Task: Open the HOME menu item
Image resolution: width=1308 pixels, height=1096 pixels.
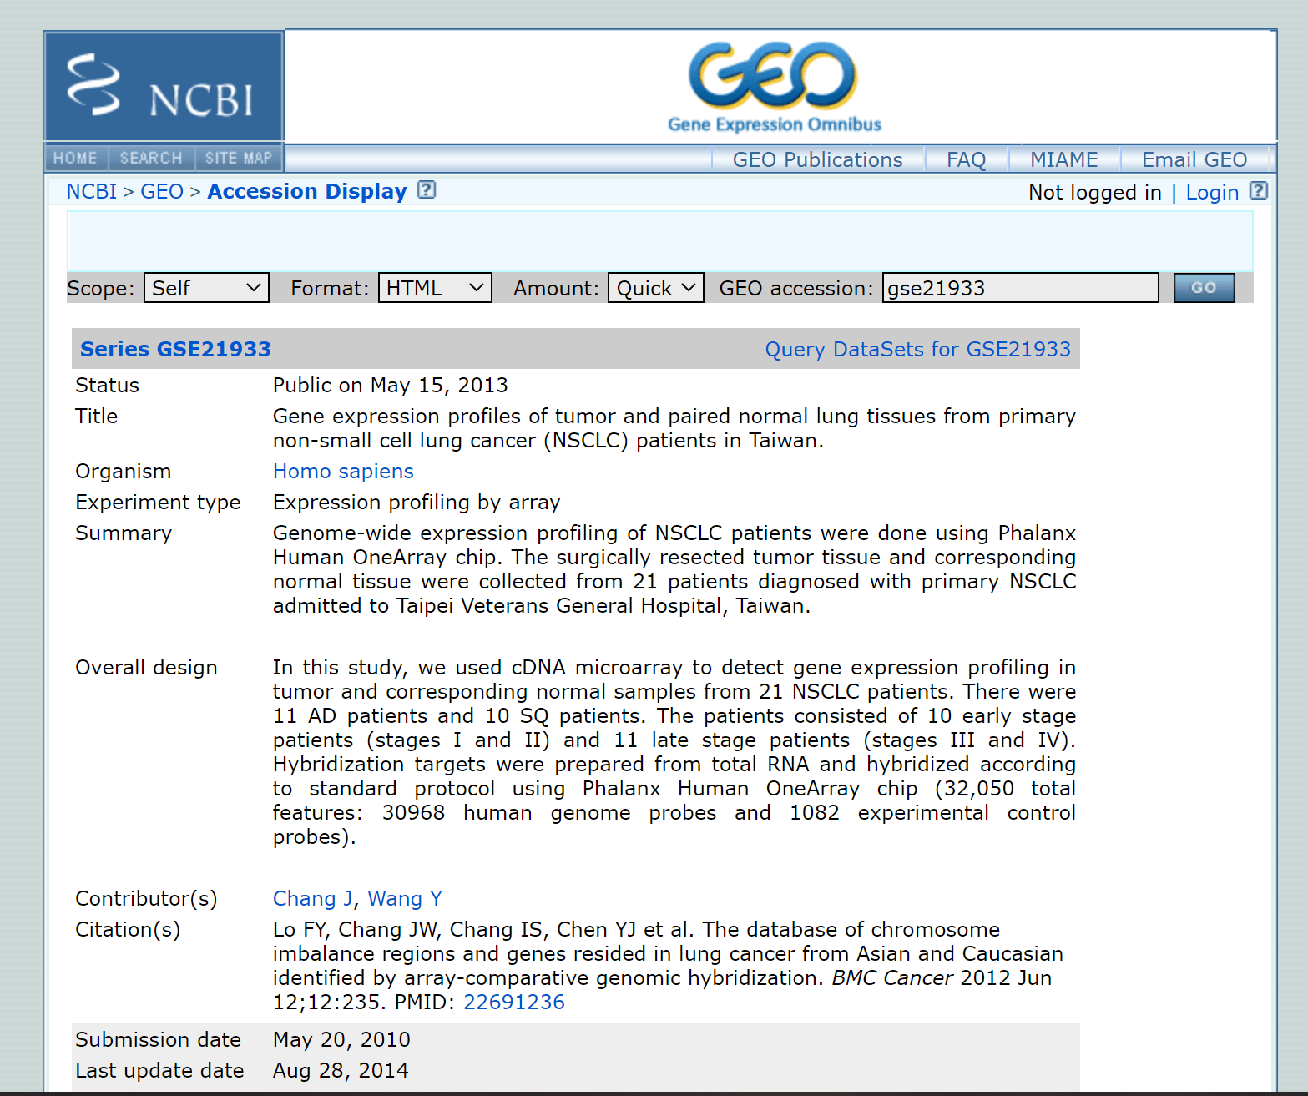Action: click(75, 158)
